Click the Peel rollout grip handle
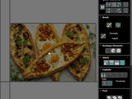The height and width of the screenshot is (99, 132). pyautogui.click(x=128, y=90)
